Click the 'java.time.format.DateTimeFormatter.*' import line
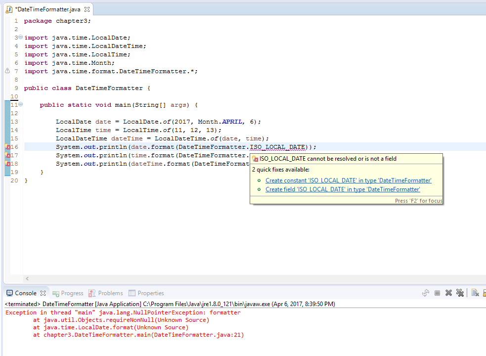486x356 pixels. pyautogui.click(x=111, y=71)
